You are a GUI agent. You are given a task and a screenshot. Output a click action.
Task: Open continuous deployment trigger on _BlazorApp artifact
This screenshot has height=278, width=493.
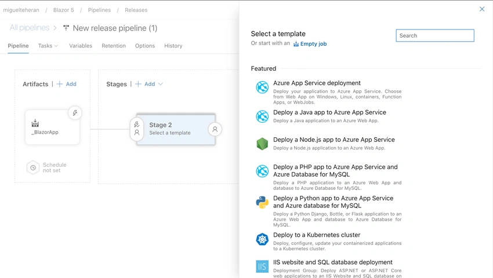(75, 113)
